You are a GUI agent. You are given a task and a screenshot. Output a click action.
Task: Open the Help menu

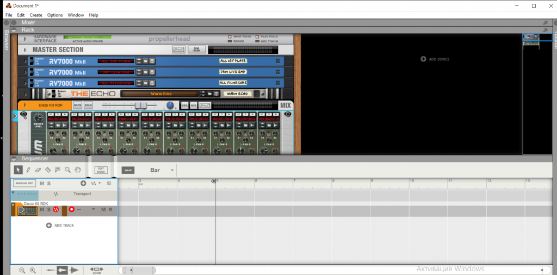(94, 15)
